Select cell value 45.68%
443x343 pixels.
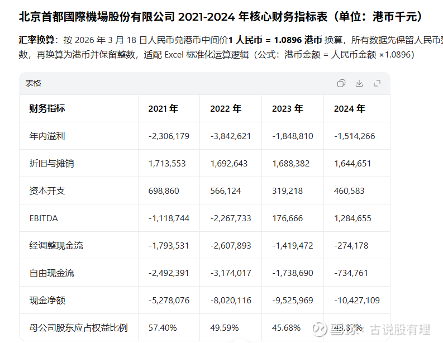(x=286, y=328)
